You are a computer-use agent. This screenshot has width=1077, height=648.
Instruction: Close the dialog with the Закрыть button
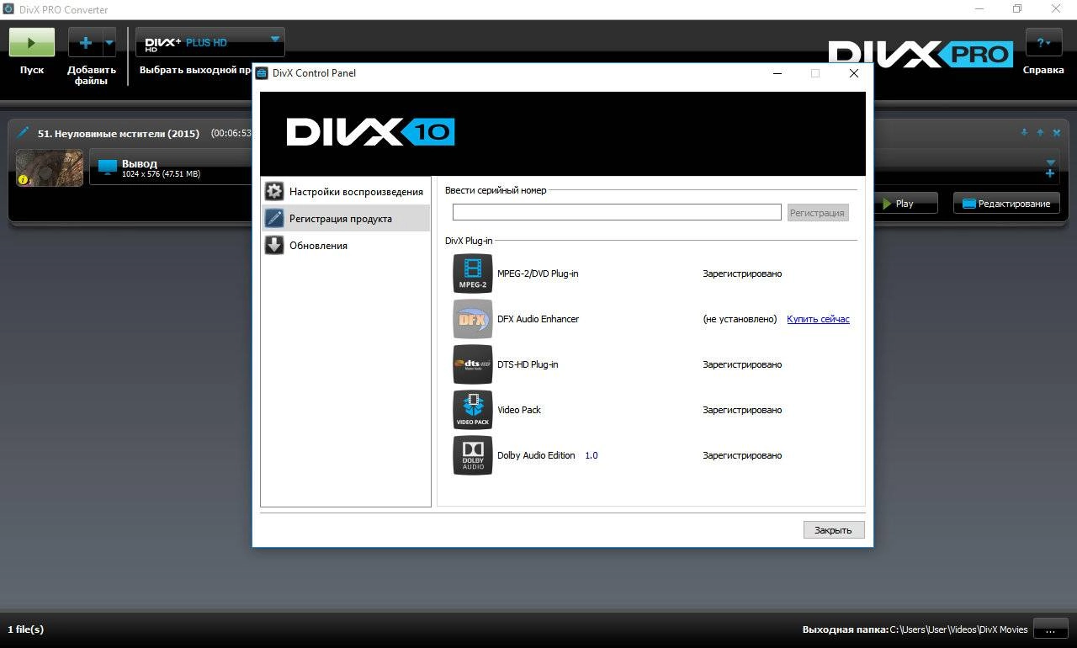pyautogui.click(x=833, y=529)
